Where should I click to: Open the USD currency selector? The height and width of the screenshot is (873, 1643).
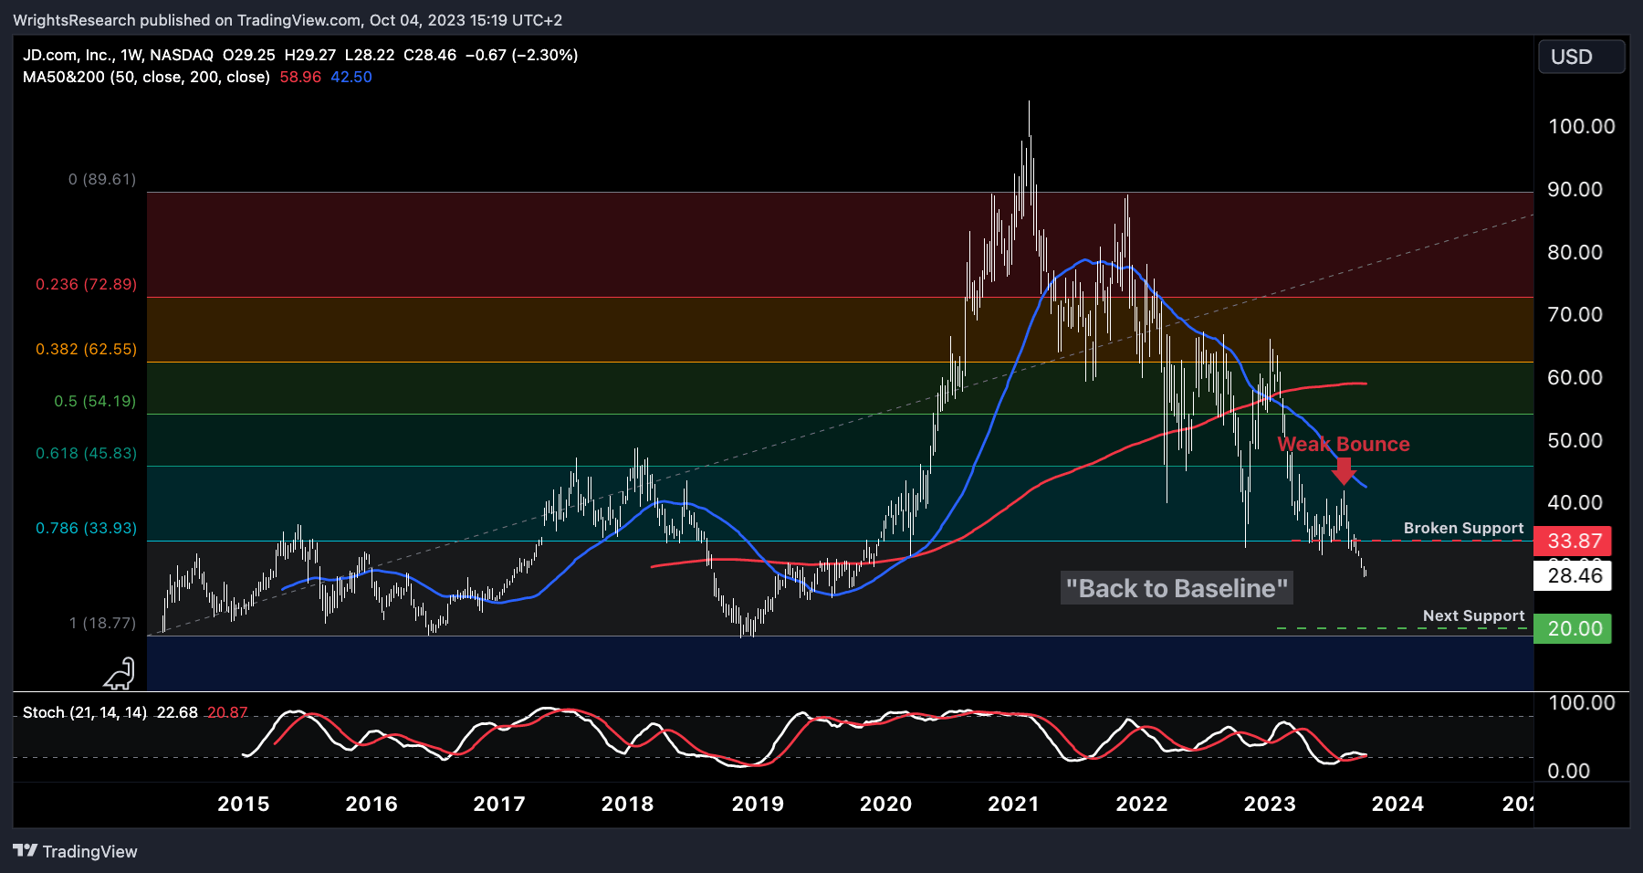point(1582,57)
